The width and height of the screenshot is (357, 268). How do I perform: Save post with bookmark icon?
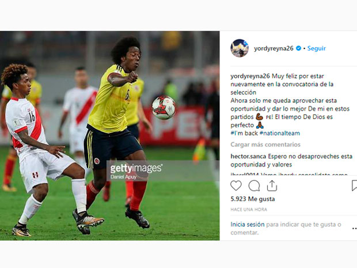pos(354,186)
